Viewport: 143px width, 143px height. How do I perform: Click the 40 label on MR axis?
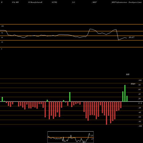pos(140,94)
